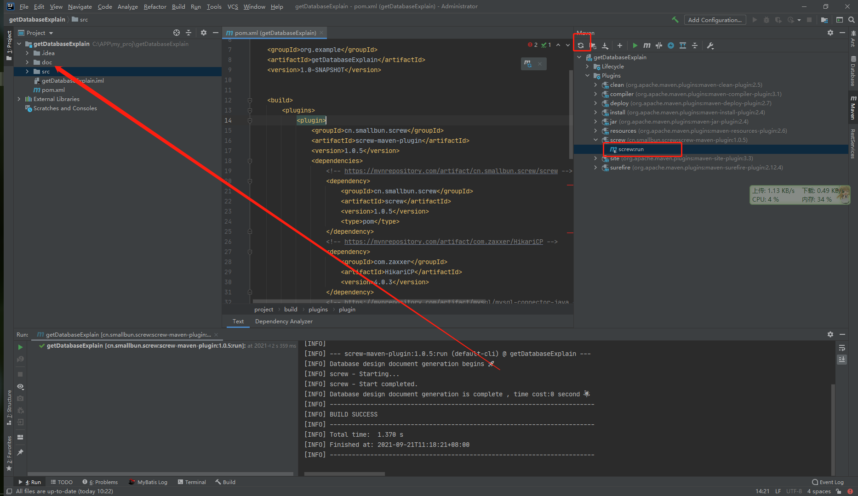
Task: Click Load Maven Changes floating icon
Action: 528,63
